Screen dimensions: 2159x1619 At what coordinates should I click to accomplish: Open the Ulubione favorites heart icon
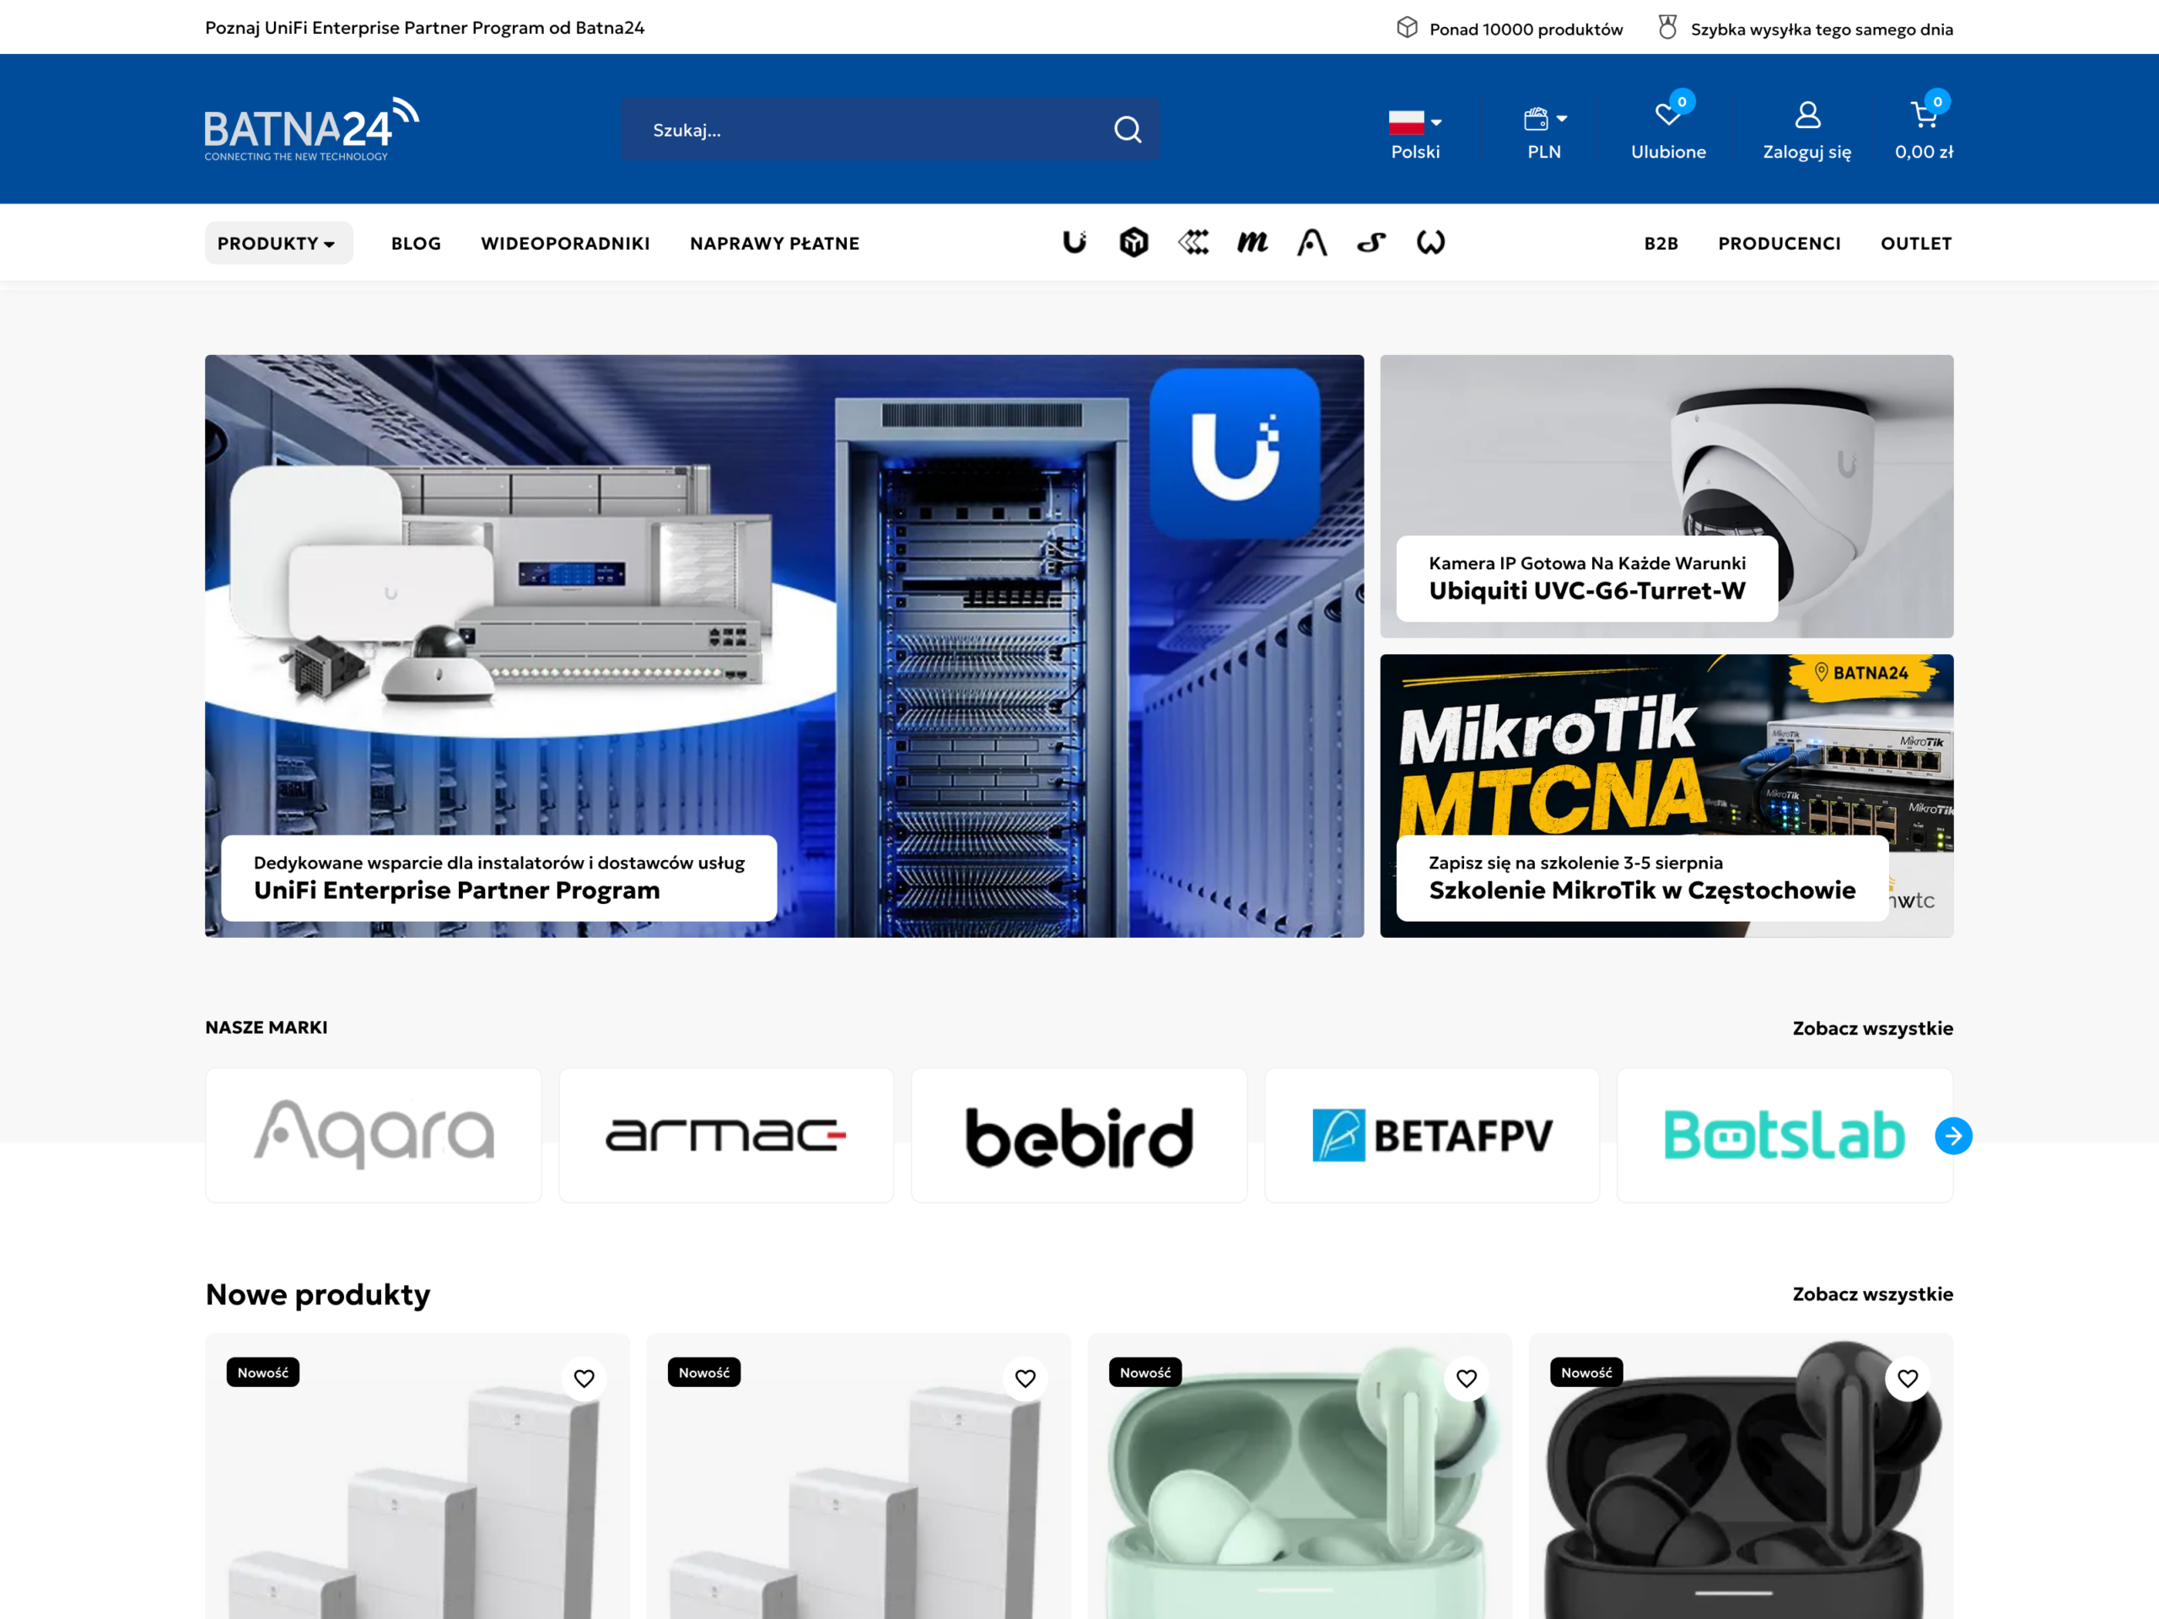[1667, 116]
